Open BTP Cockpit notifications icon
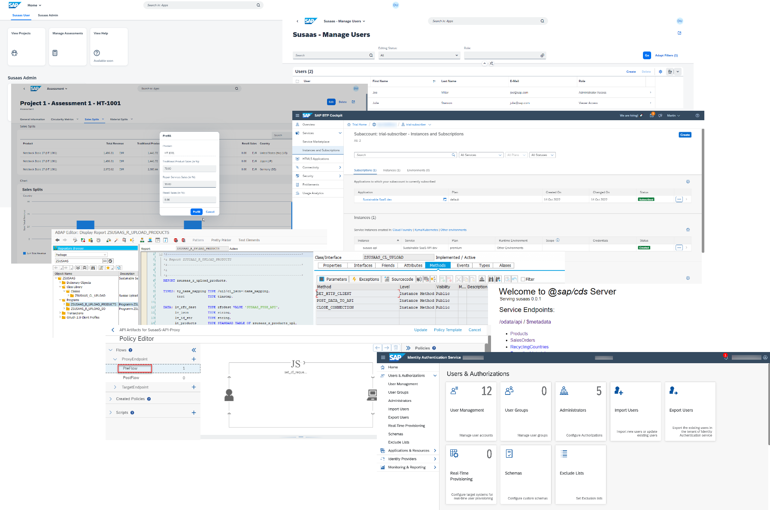The height and width of the screenshot is (510, 770). click(652, 115)
